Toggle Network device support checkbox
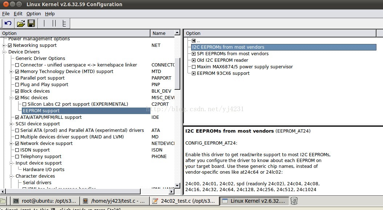 pos(17,144)
